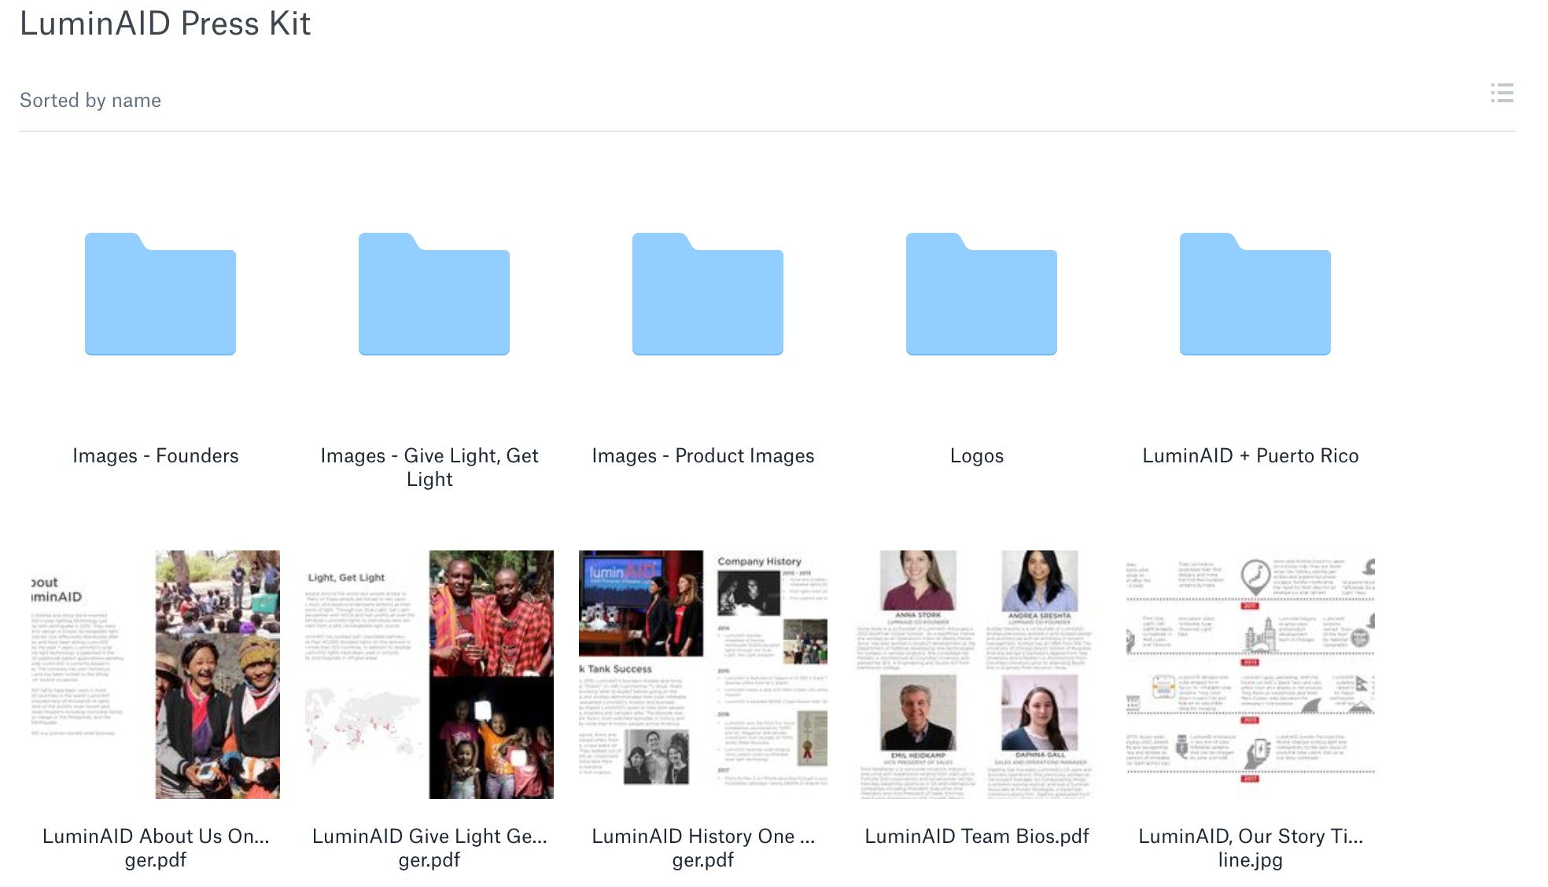Switch to list view using the list icon
This screenshot has width=1548, height=887.
[1502, 93]
